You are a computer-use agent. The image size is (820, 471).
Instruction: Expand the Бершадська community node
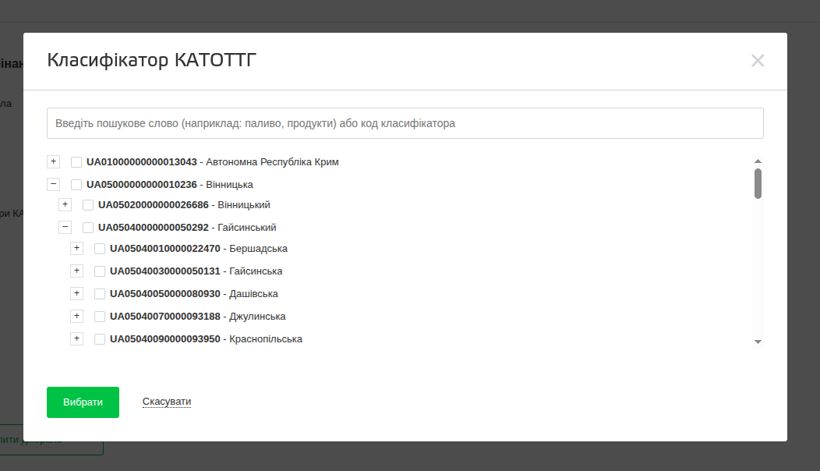pyautogui.click(x=76, y=248)
